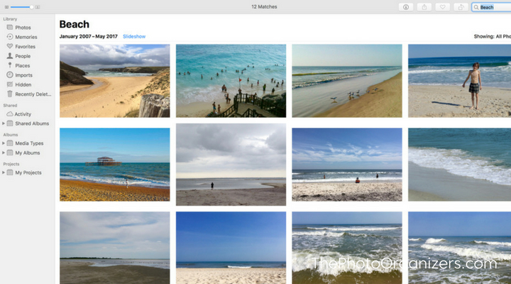Click the search magnifier icon

(x=476, y=7)
